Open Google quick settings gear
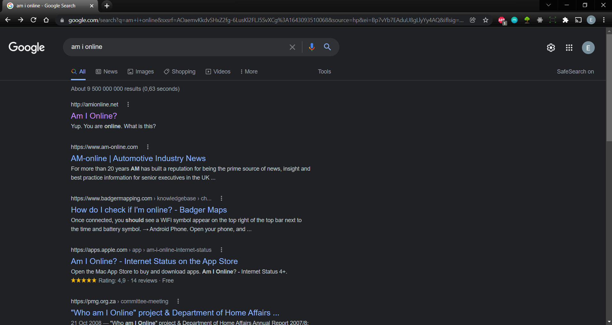The image size is (612, 325). [551, 48]
